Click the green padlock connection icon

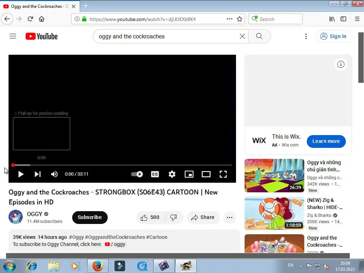(84, 19)
